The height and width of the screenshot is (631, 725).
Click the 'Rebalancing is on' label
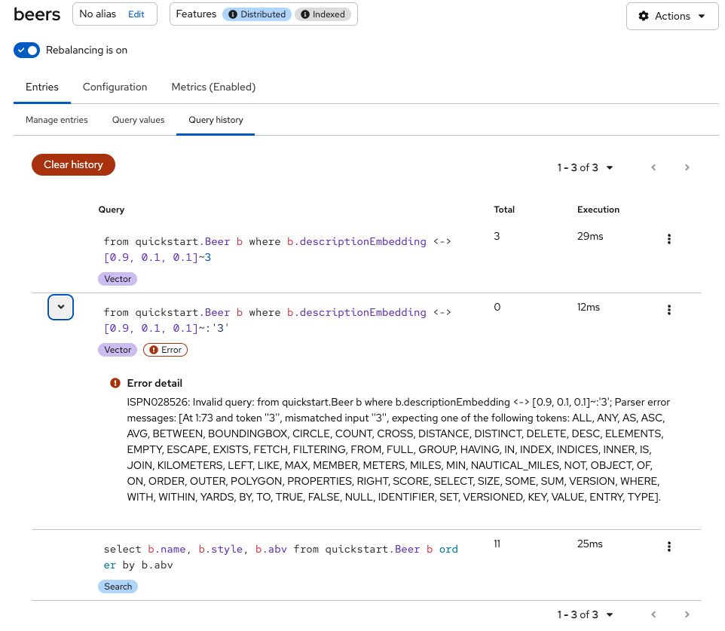click(87, 50)
